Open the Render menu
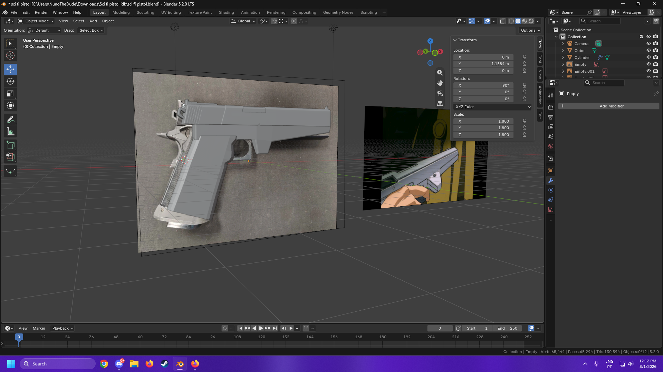Viewport: 663px width, 372px height. coord(41,12)
